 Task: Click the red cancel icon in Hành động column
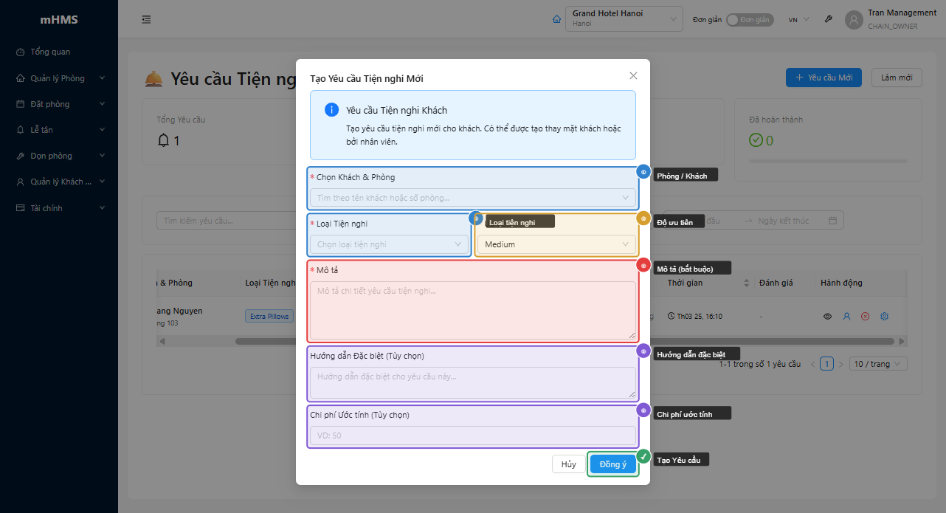coord(865,317)
